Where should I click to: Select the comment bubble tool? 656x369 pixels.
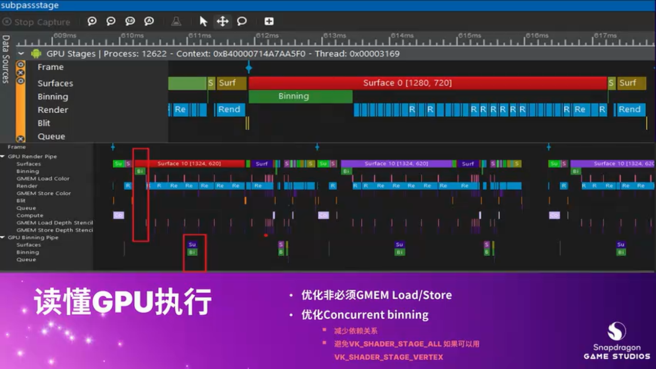[241, 22]
